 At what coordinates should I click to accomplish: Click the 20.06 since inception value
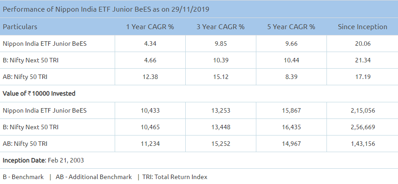tap(362, 44)
